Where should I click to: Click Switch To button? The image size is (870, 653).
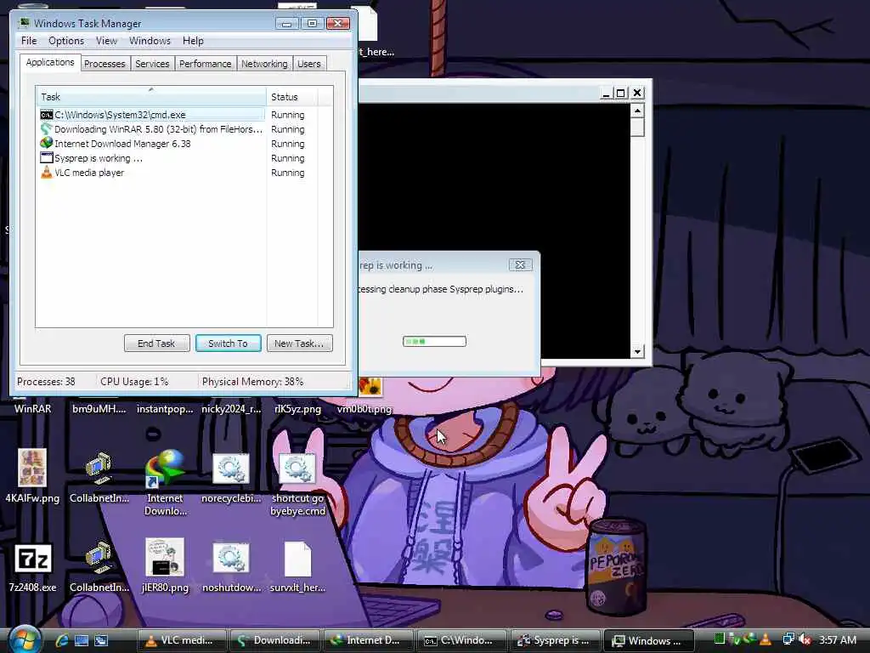tap(228, 344)
